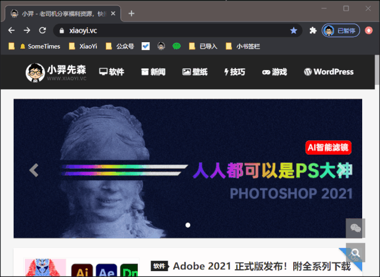Go forward using the browser forward arrow
The image size is (380, 277).
pyautogui.click(x=27, y=30)
